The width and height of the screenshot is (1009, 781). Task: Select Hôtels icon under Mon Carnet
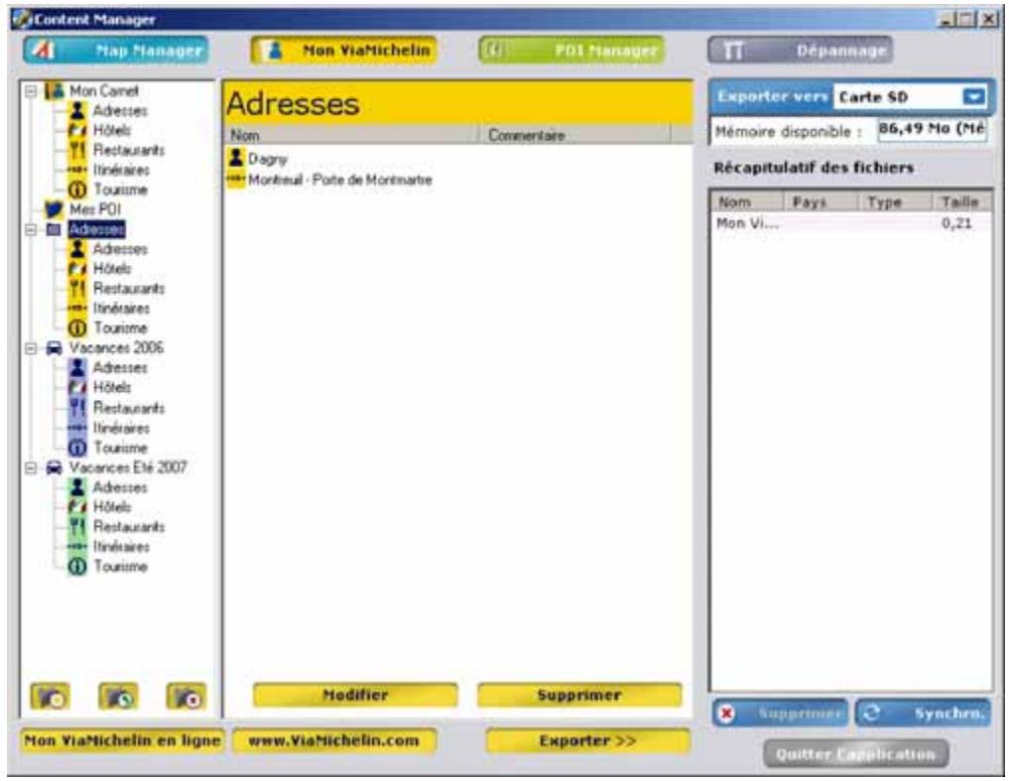click(77, 131)
